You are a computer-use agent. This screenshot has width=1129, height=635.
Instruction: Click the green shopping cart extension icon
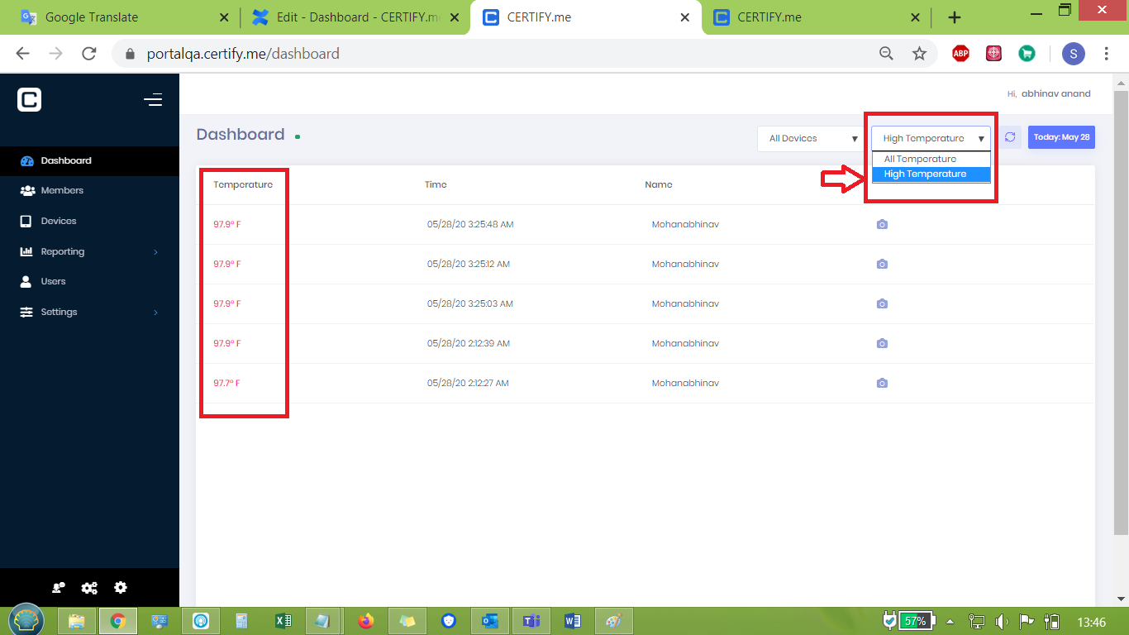click(x=1027, y=54)
